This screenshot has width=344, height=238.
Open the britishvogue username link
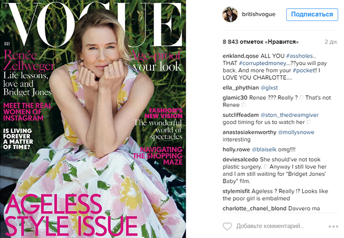click(x=258, y=14)
